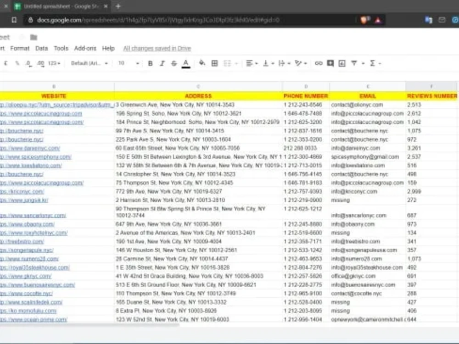Click the mail extension icon
Screen dimensions: 459x344
coord(442,20)
